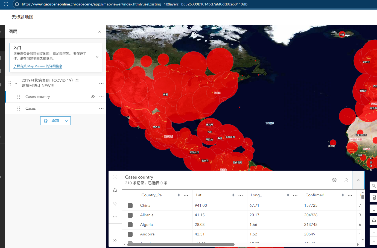Open the Map Viewer 详细信息 link
This screenshot has width=377, height=248.
[x=38, y=66]
